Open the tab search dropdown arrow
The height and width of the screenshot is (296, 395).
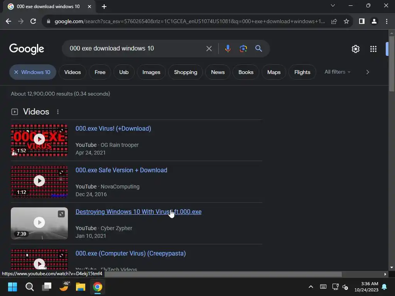pos(333,5)
